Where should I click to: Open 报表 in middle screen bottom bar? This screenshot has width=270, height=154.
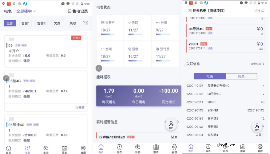click(156, 149)
